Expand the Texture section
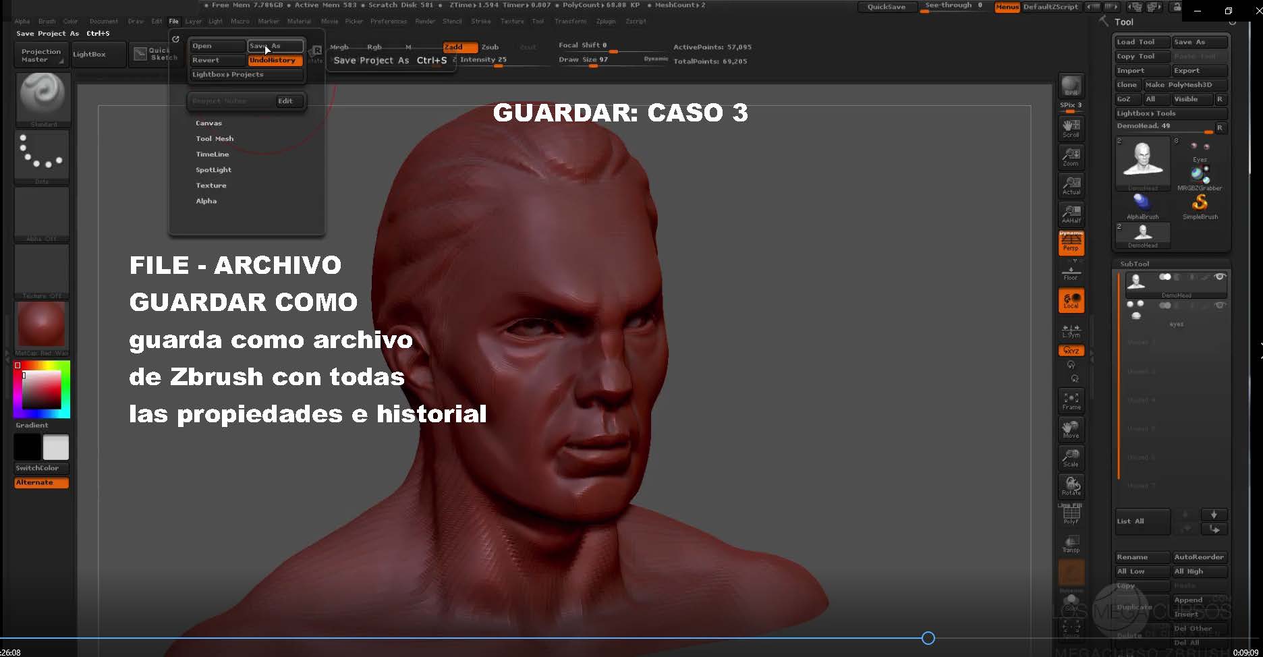1263x657 pixels. click(x=210, y=185)
